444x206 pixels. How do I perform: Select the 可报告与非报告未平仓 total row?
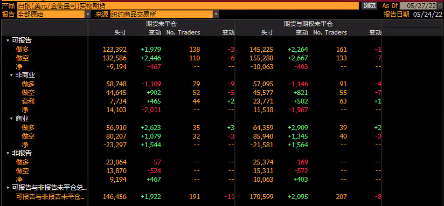coord(192,197)
